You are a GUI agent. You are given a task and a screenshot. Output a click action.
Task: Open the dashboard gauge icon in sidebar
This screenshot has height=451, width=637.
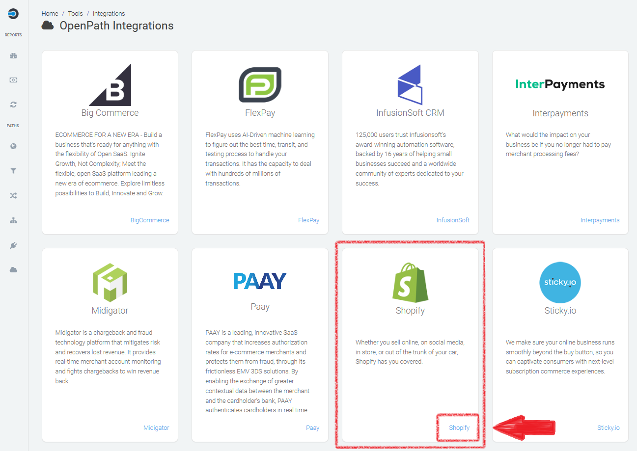(13, 56)
